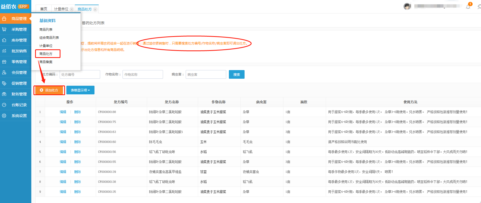The height and width of the screenshot is (203, 481).
Task: Delete the prescription row CF000000160
Action: (77, 142)
